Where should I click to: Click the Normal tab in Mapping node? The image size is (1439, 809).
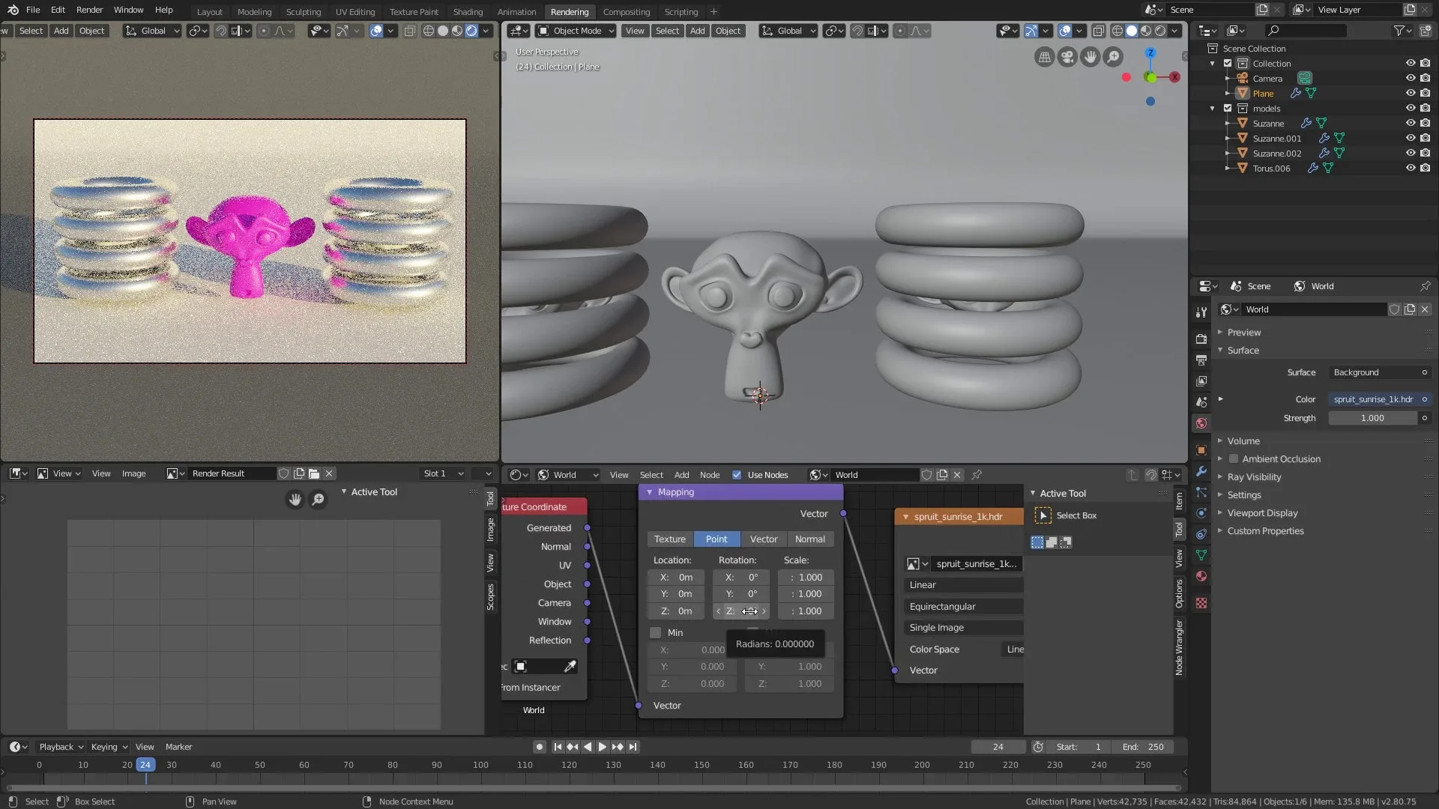click(809, 539)
